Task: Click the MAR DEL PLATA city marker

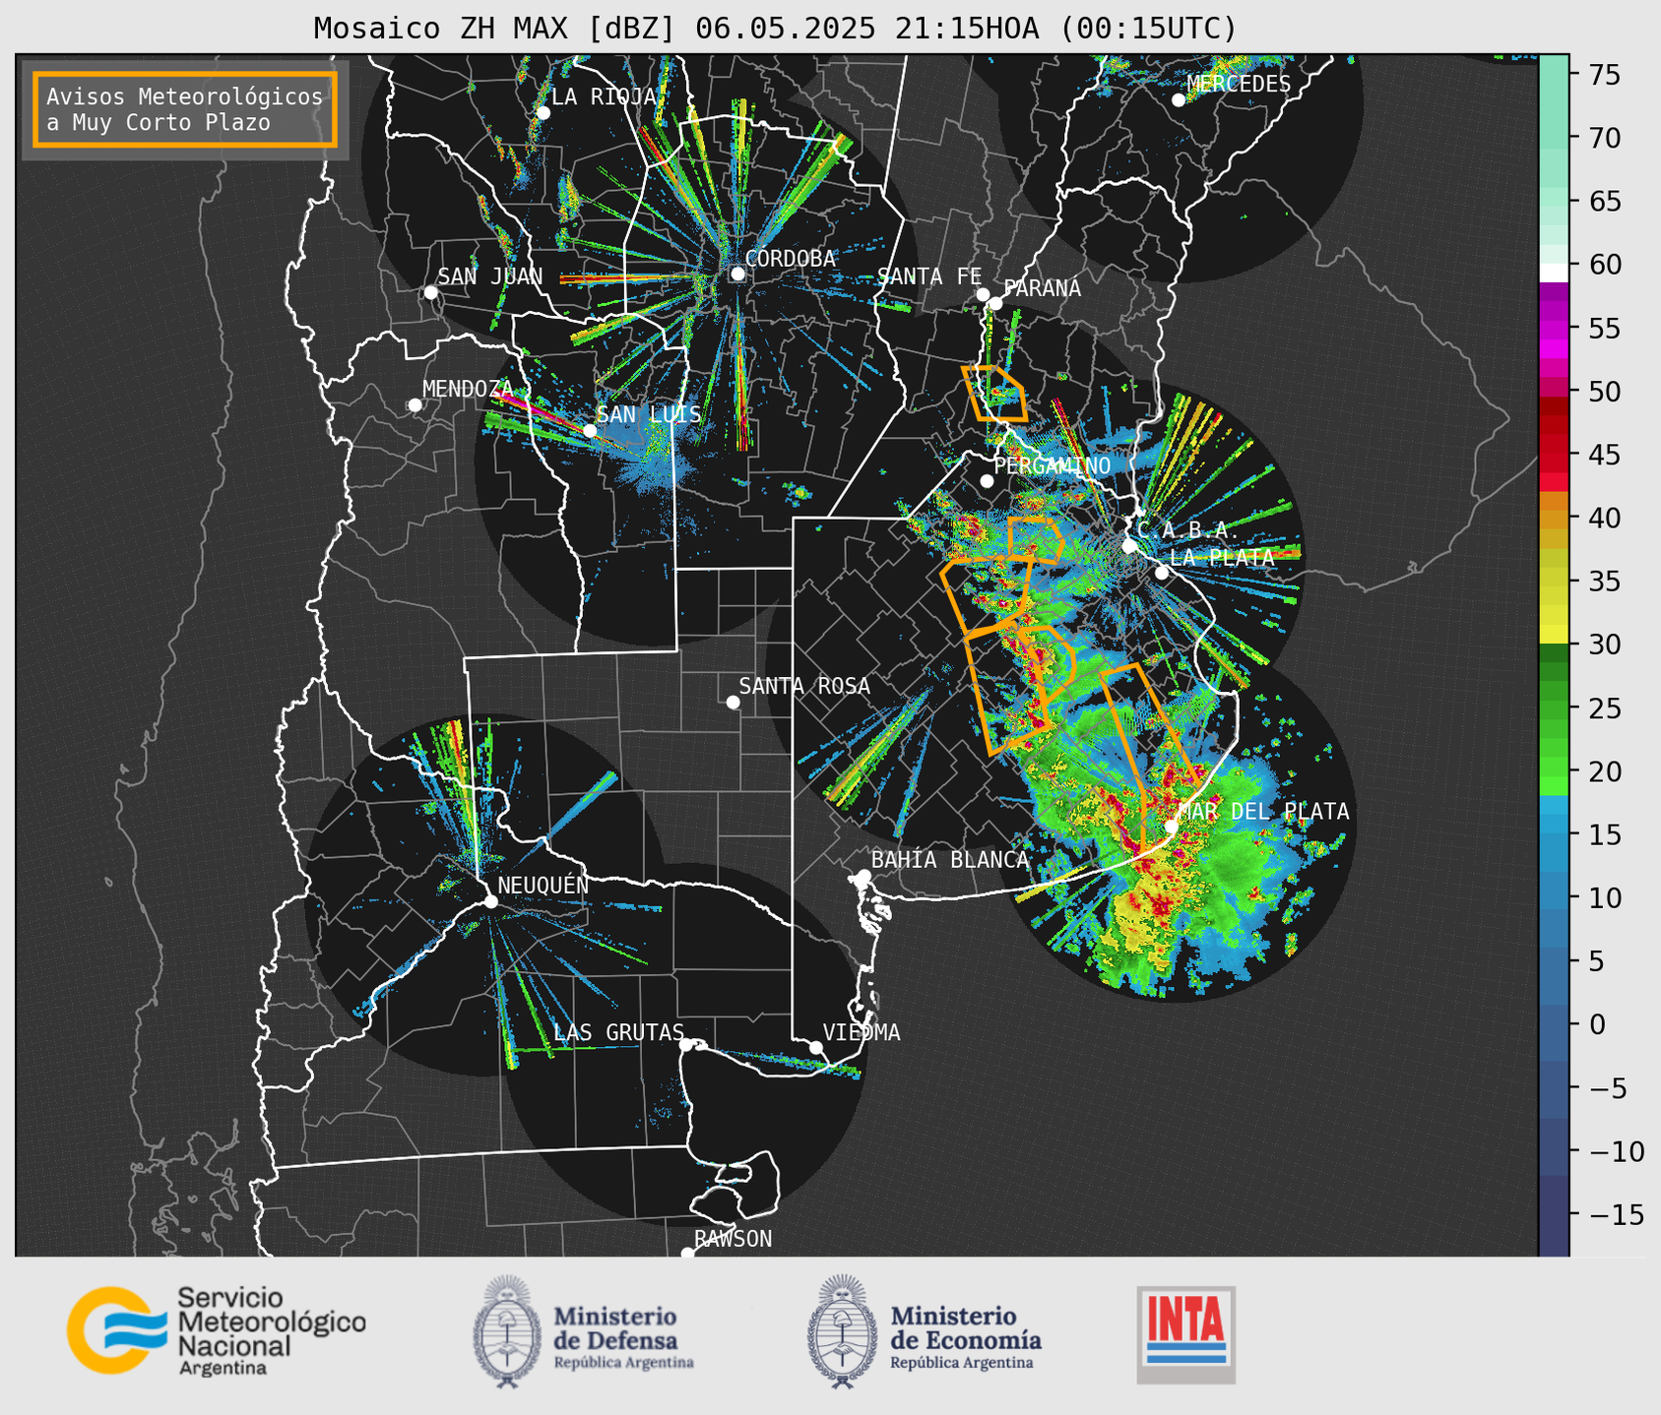Action: click(1171, 826)
